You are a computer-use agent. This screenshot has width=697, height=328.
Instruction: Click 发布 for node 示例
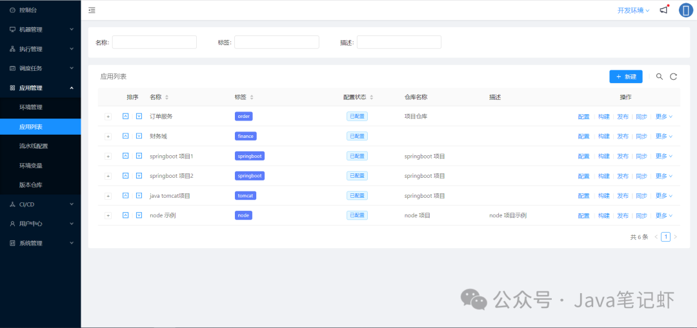pyautogui.click(x=623, y=216)
